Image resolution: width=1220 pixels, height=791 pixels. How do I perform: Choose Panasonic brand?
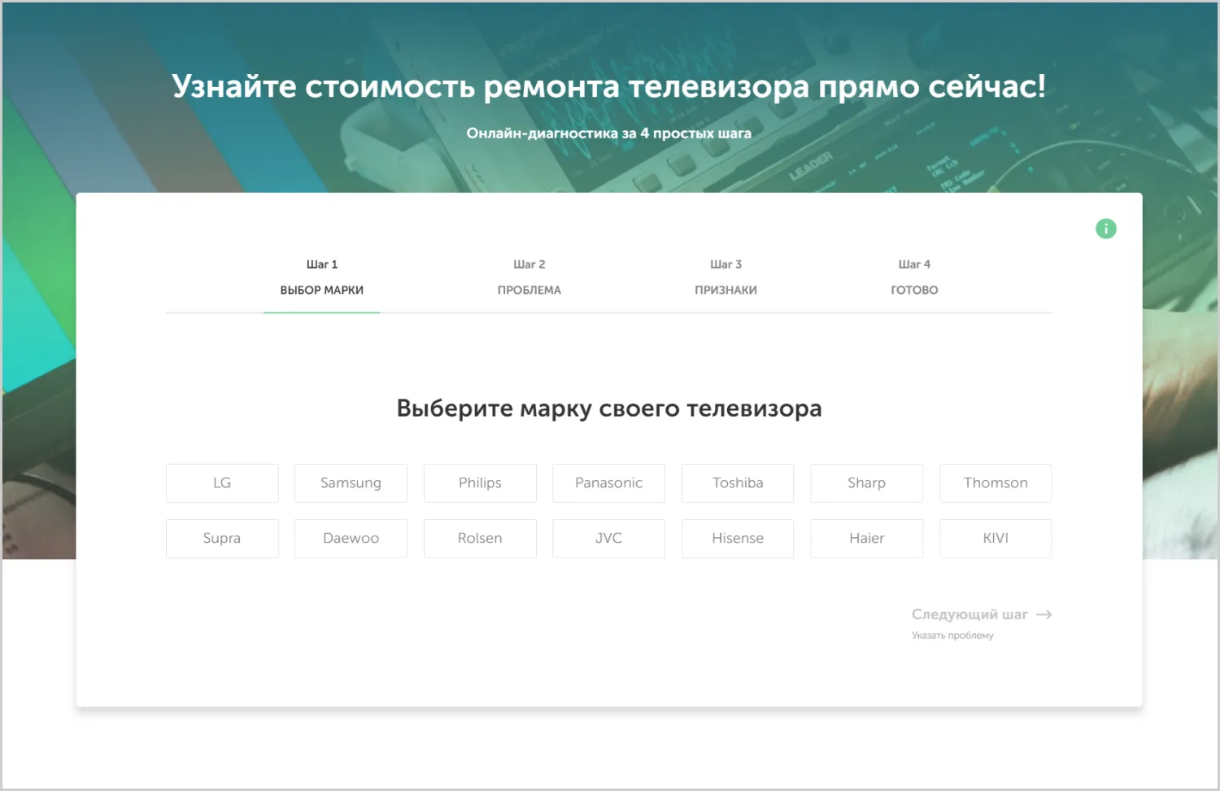click(x=608, y=483)
